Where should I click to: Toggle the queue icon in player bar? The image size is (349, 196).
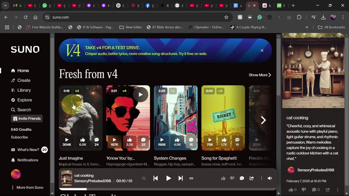(x=144, y=178)
